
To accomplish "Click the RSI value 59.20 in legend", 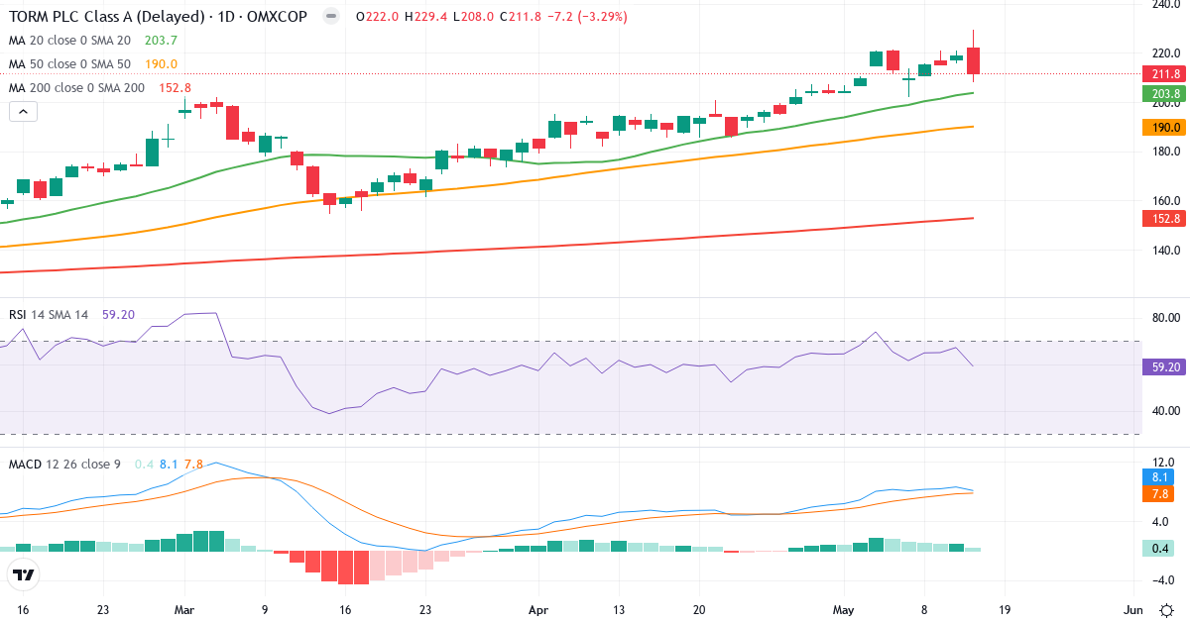I will pos(118,315).
